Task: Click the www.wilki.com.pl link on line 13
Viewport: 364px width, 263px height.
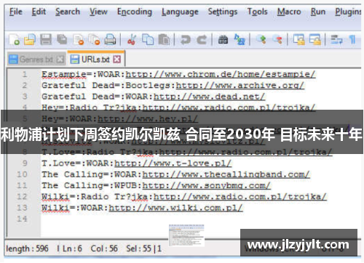Action: 175,208
